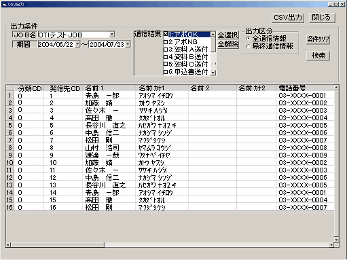Click the 条件クリア button
The width and height of the screenshot is (347, 260).
318,39
